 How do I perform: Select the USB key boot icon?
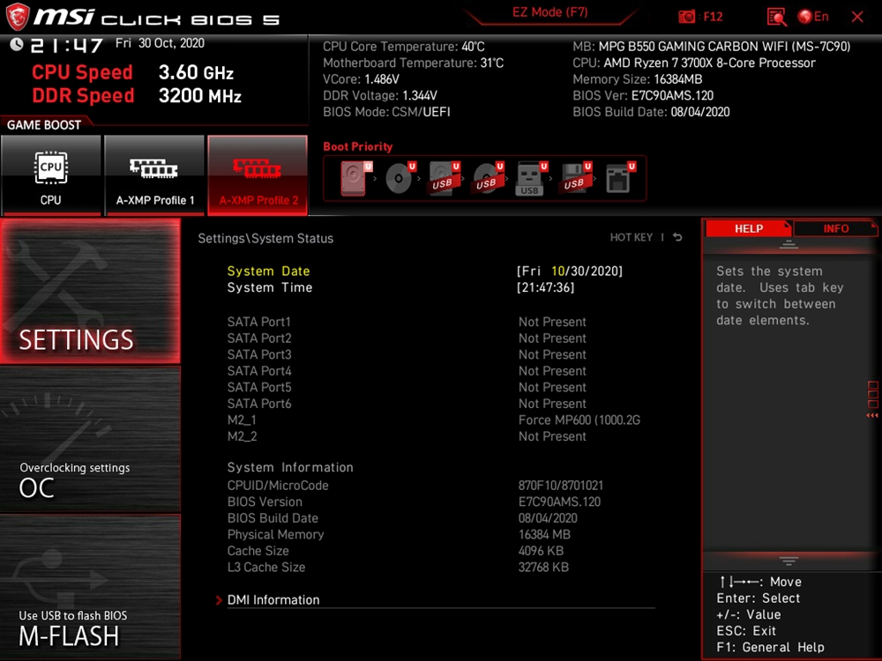tap(531, 179)
